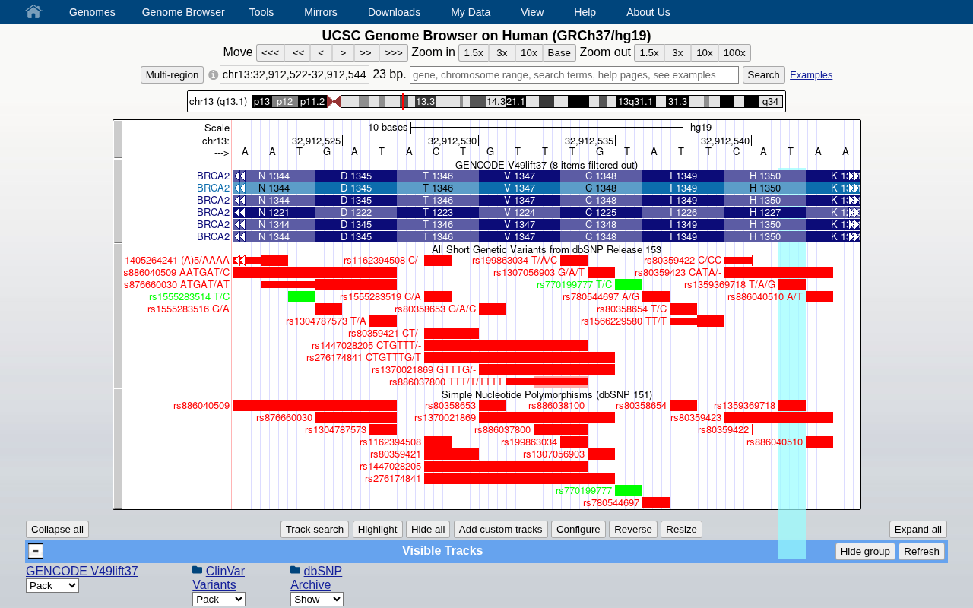Zoom in 10x
Viewport: 973px width, 608px height.
pos(529,52)
